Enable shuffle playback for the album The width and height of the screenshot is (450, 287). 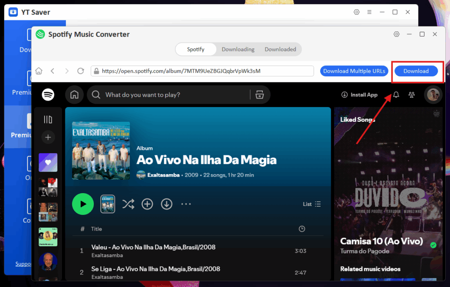128,204
